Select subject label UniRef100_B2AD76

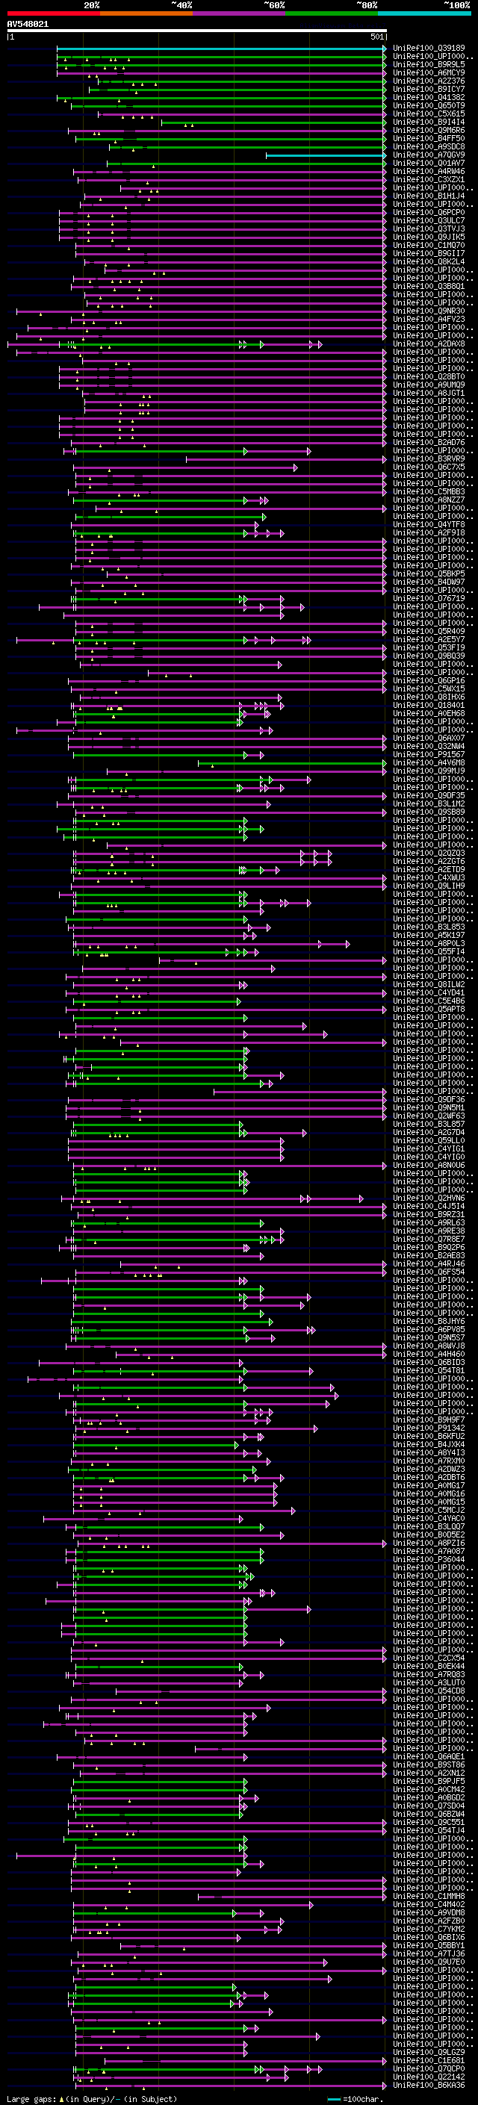coord(428,442)
